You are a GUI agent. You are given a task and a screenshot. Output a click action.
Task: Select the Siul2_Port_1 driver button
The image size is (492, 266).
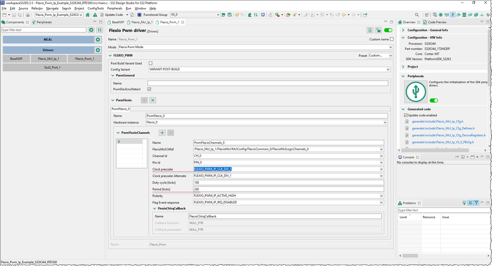[x=52, y=67]
